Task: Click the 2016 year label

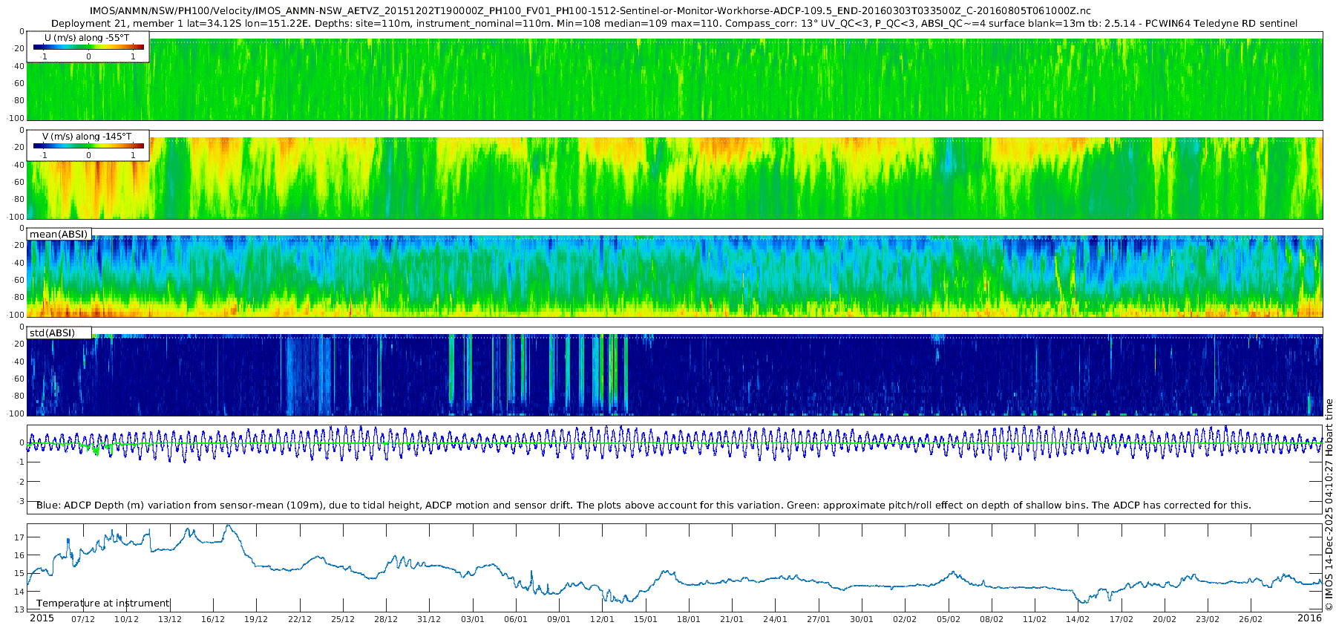Action: (x=1309, y=618)
